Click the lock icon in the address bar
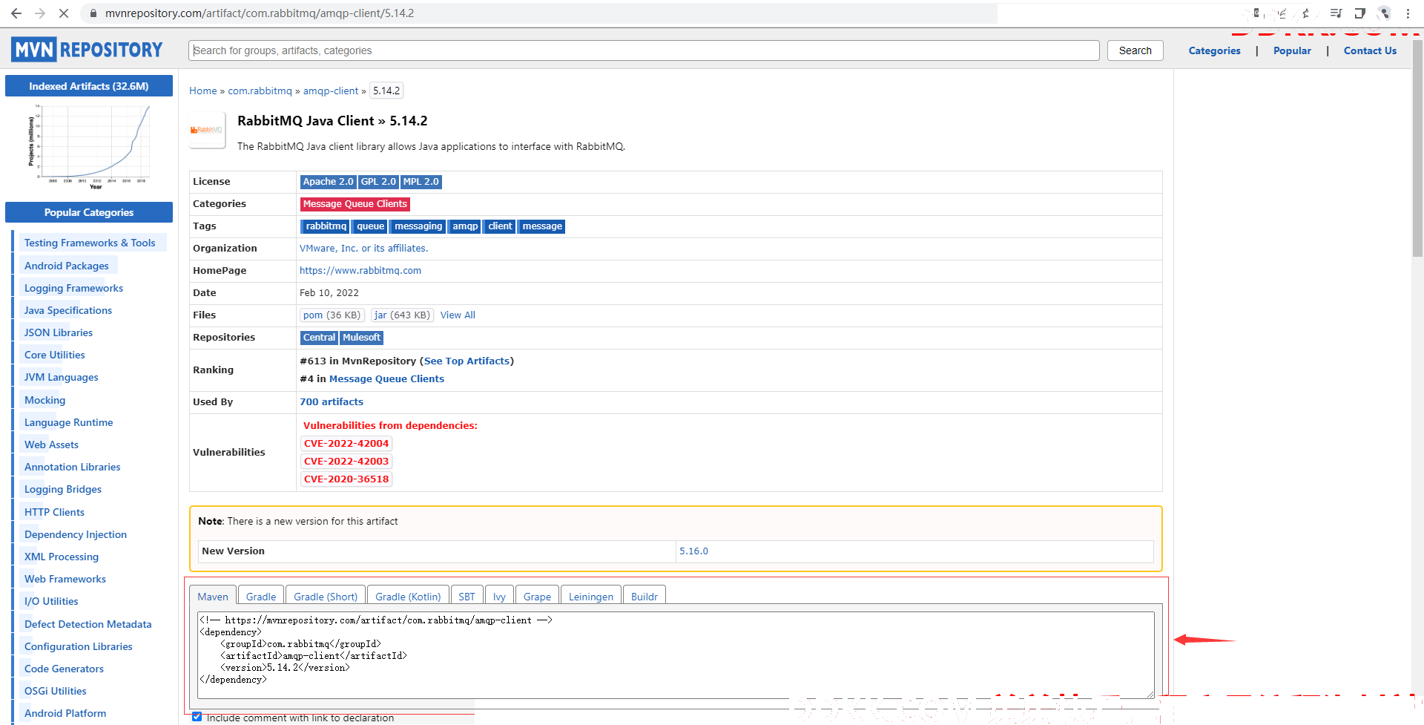The image size is (1424, 725). (93, 13)
